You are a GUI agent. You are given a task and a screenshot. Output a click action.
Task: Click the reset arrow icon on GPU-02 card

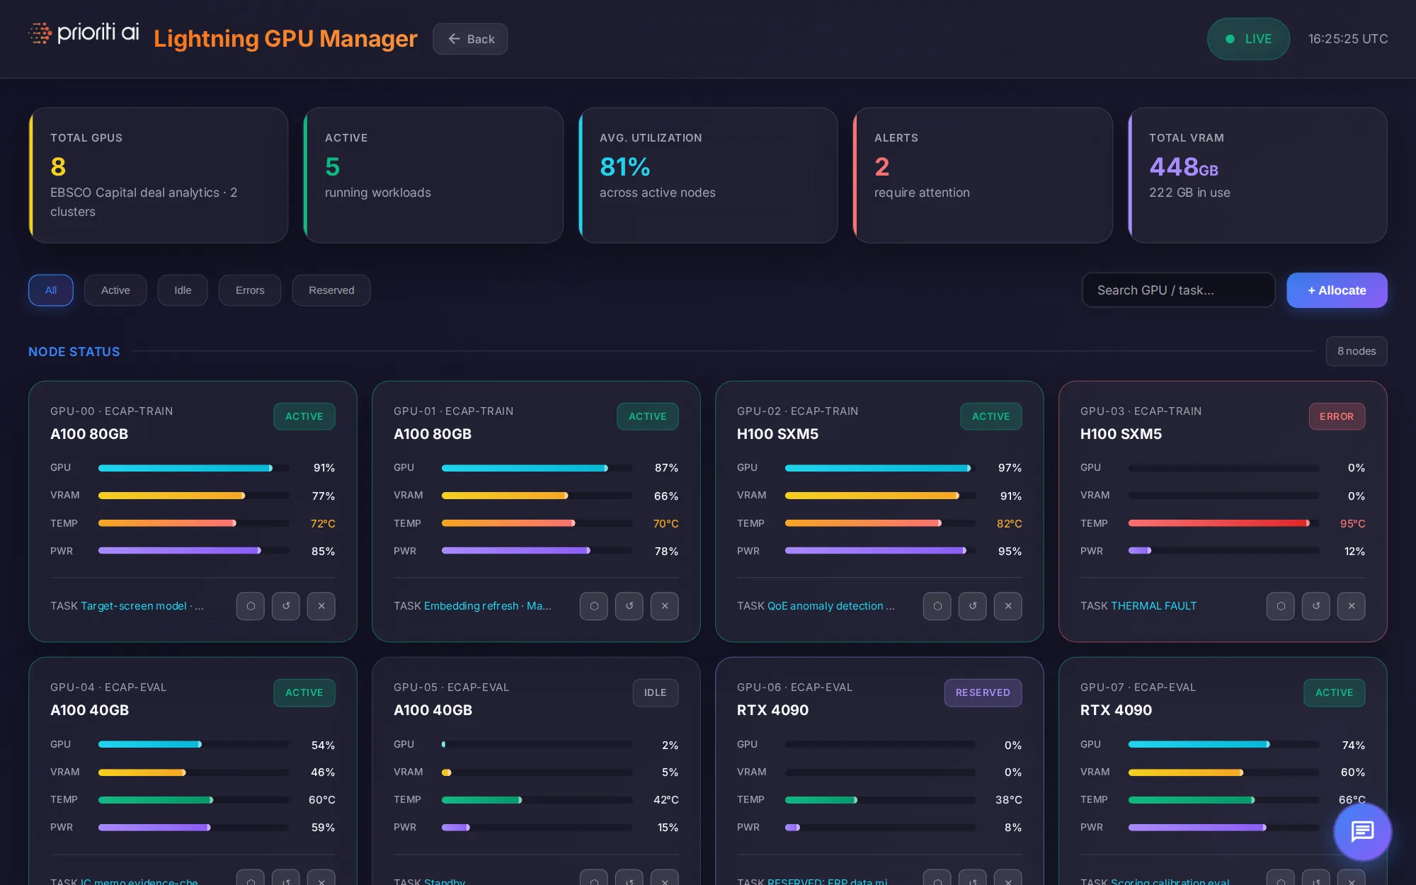coord(973,606)
